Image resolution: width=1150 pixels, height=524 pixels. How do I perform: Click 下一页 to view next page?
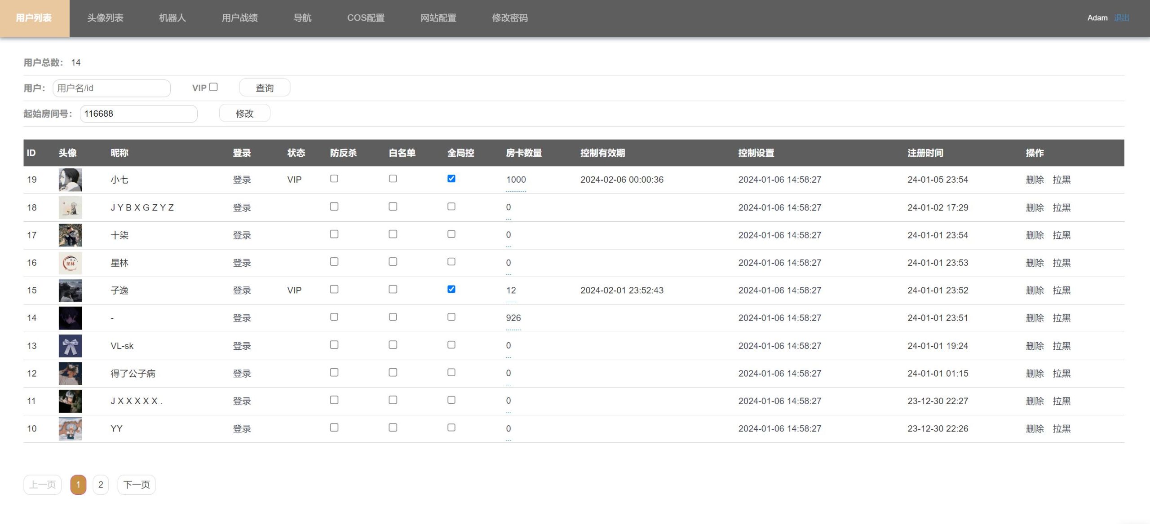click(x=136, y=484)
